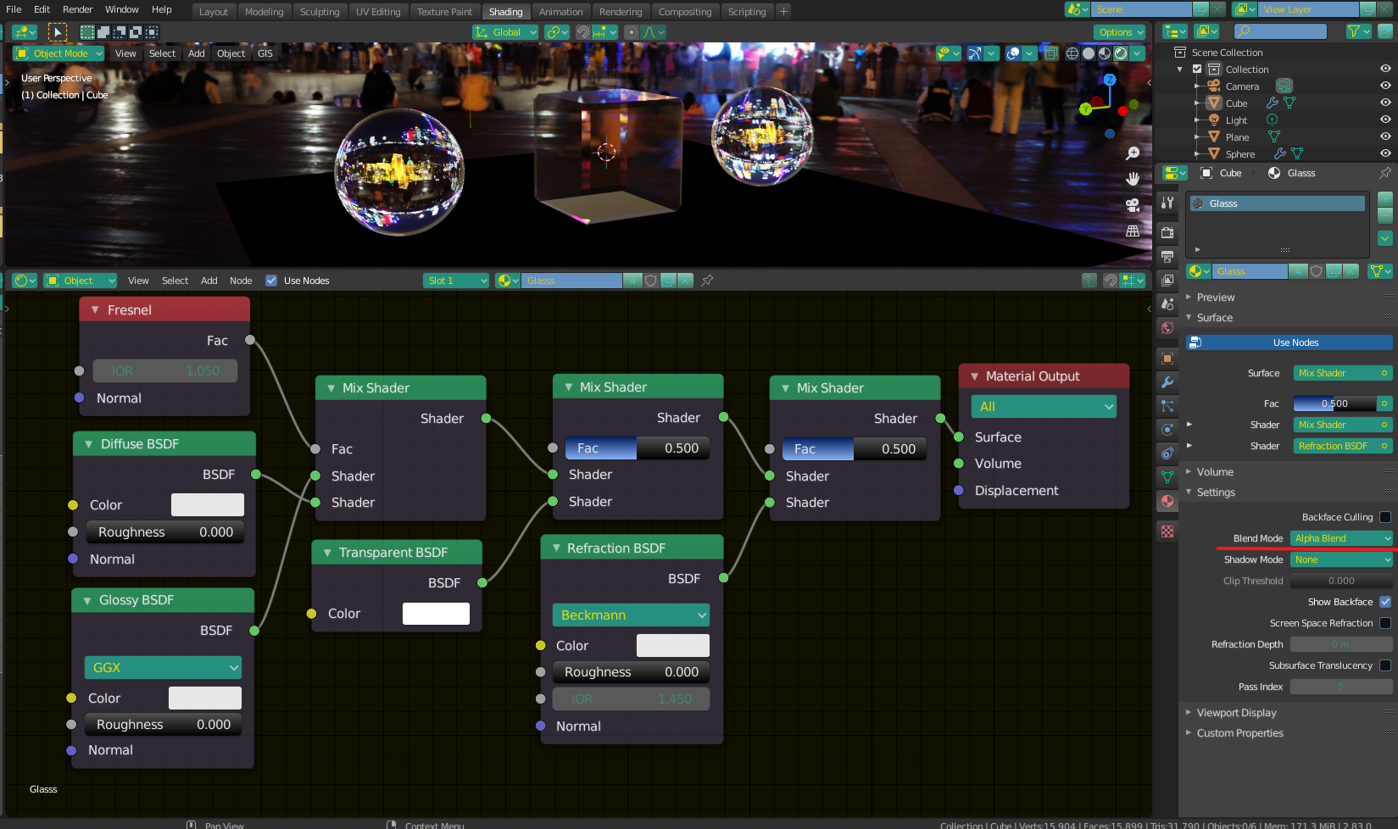Open the Object Constraints properties tab icon
The width and height of the screenshot is (1398, 829).
pyautogui.click(x=1167, y=453)
